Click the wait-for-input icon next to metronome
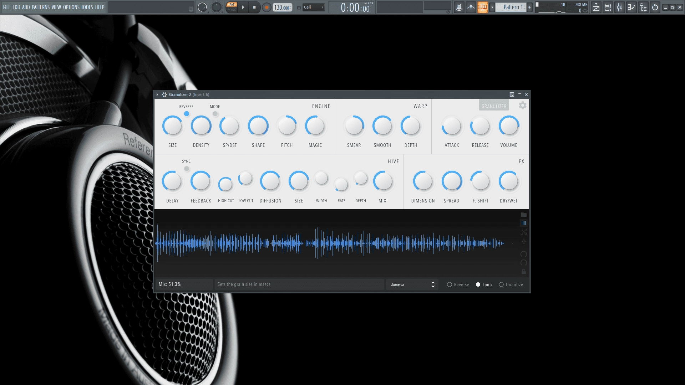Viewport: 685px width, 385px height. 471,7
